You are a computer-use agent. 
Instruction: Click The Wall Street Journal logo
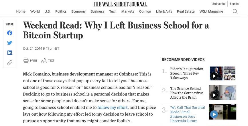pos(120,4)
